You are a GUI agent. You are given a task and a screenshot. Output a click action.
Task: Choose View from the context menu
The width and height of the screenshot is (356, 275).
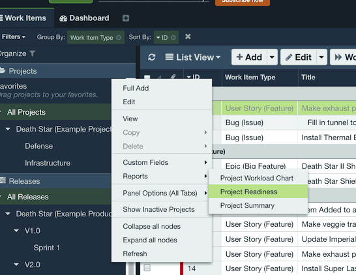[x=162, y=119]
